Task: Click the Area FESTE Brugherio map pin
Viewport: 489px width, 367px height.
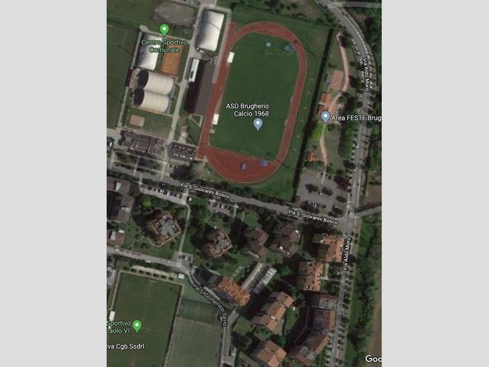Action: (x=326, y=117)
